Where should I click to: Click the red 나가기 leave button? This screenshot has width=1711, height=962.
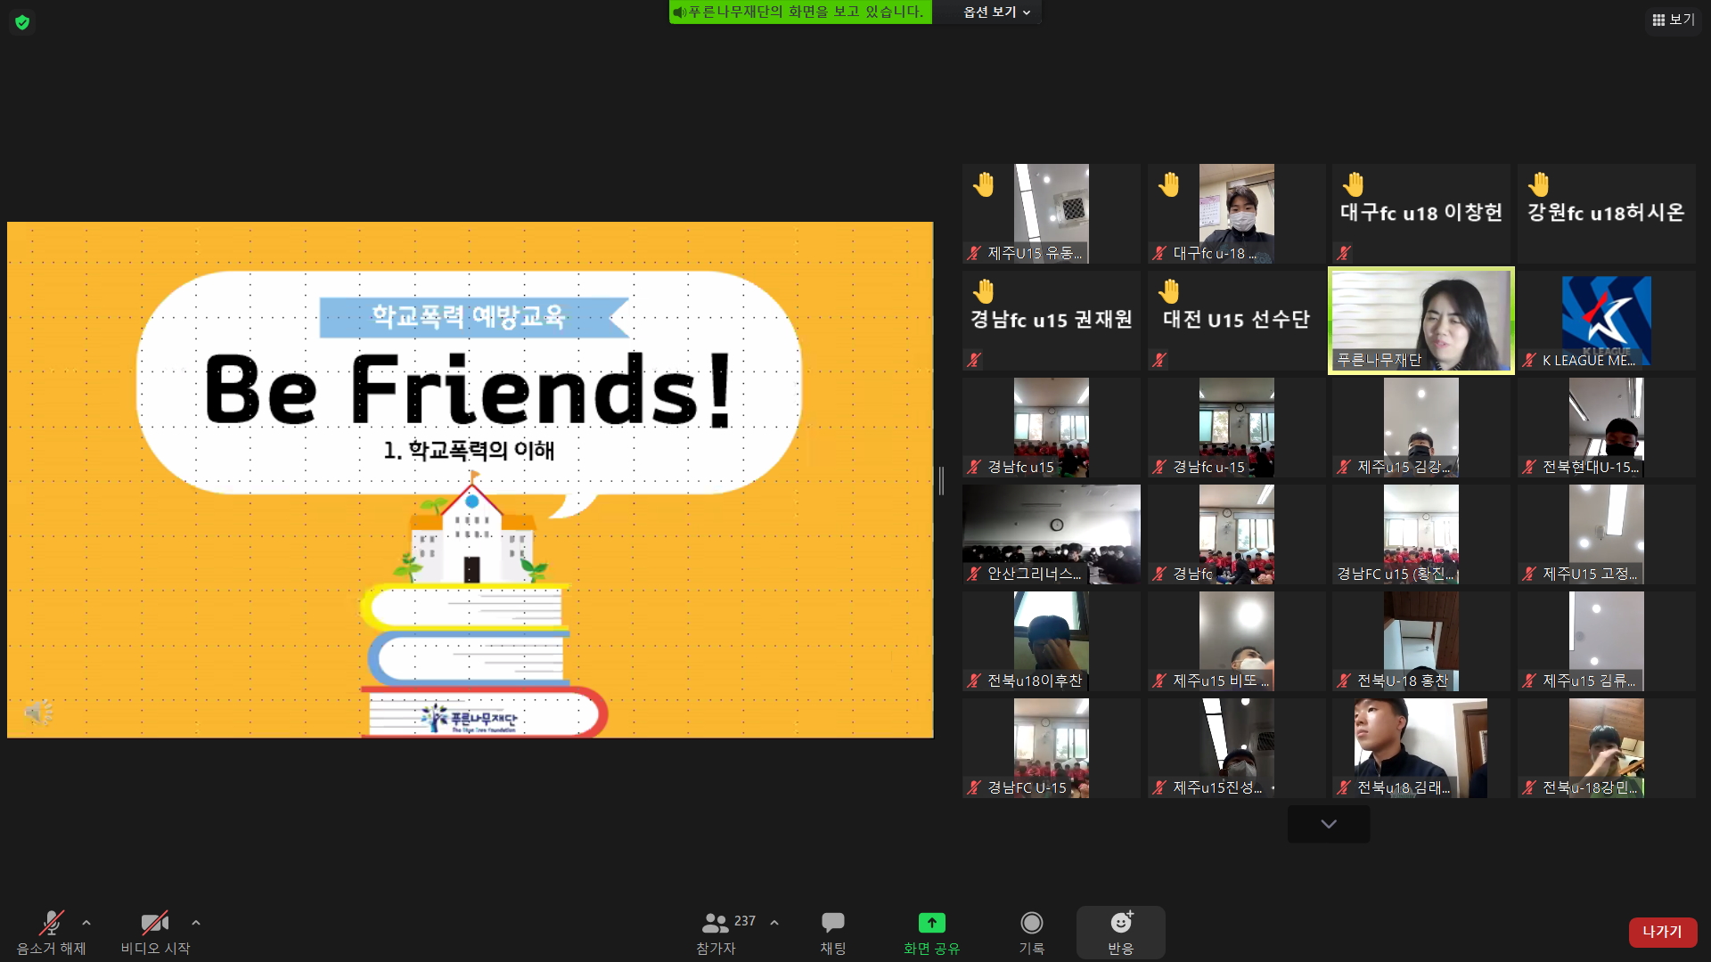[x=1662, y=932]
